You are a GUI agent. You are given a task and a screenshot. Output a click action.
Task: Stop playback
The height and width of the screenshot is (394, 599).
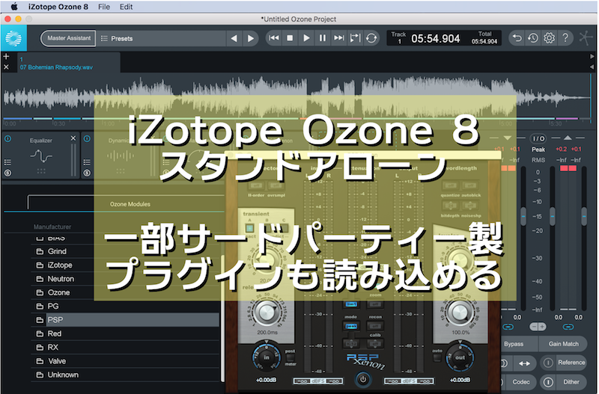(x=290, y=38)
